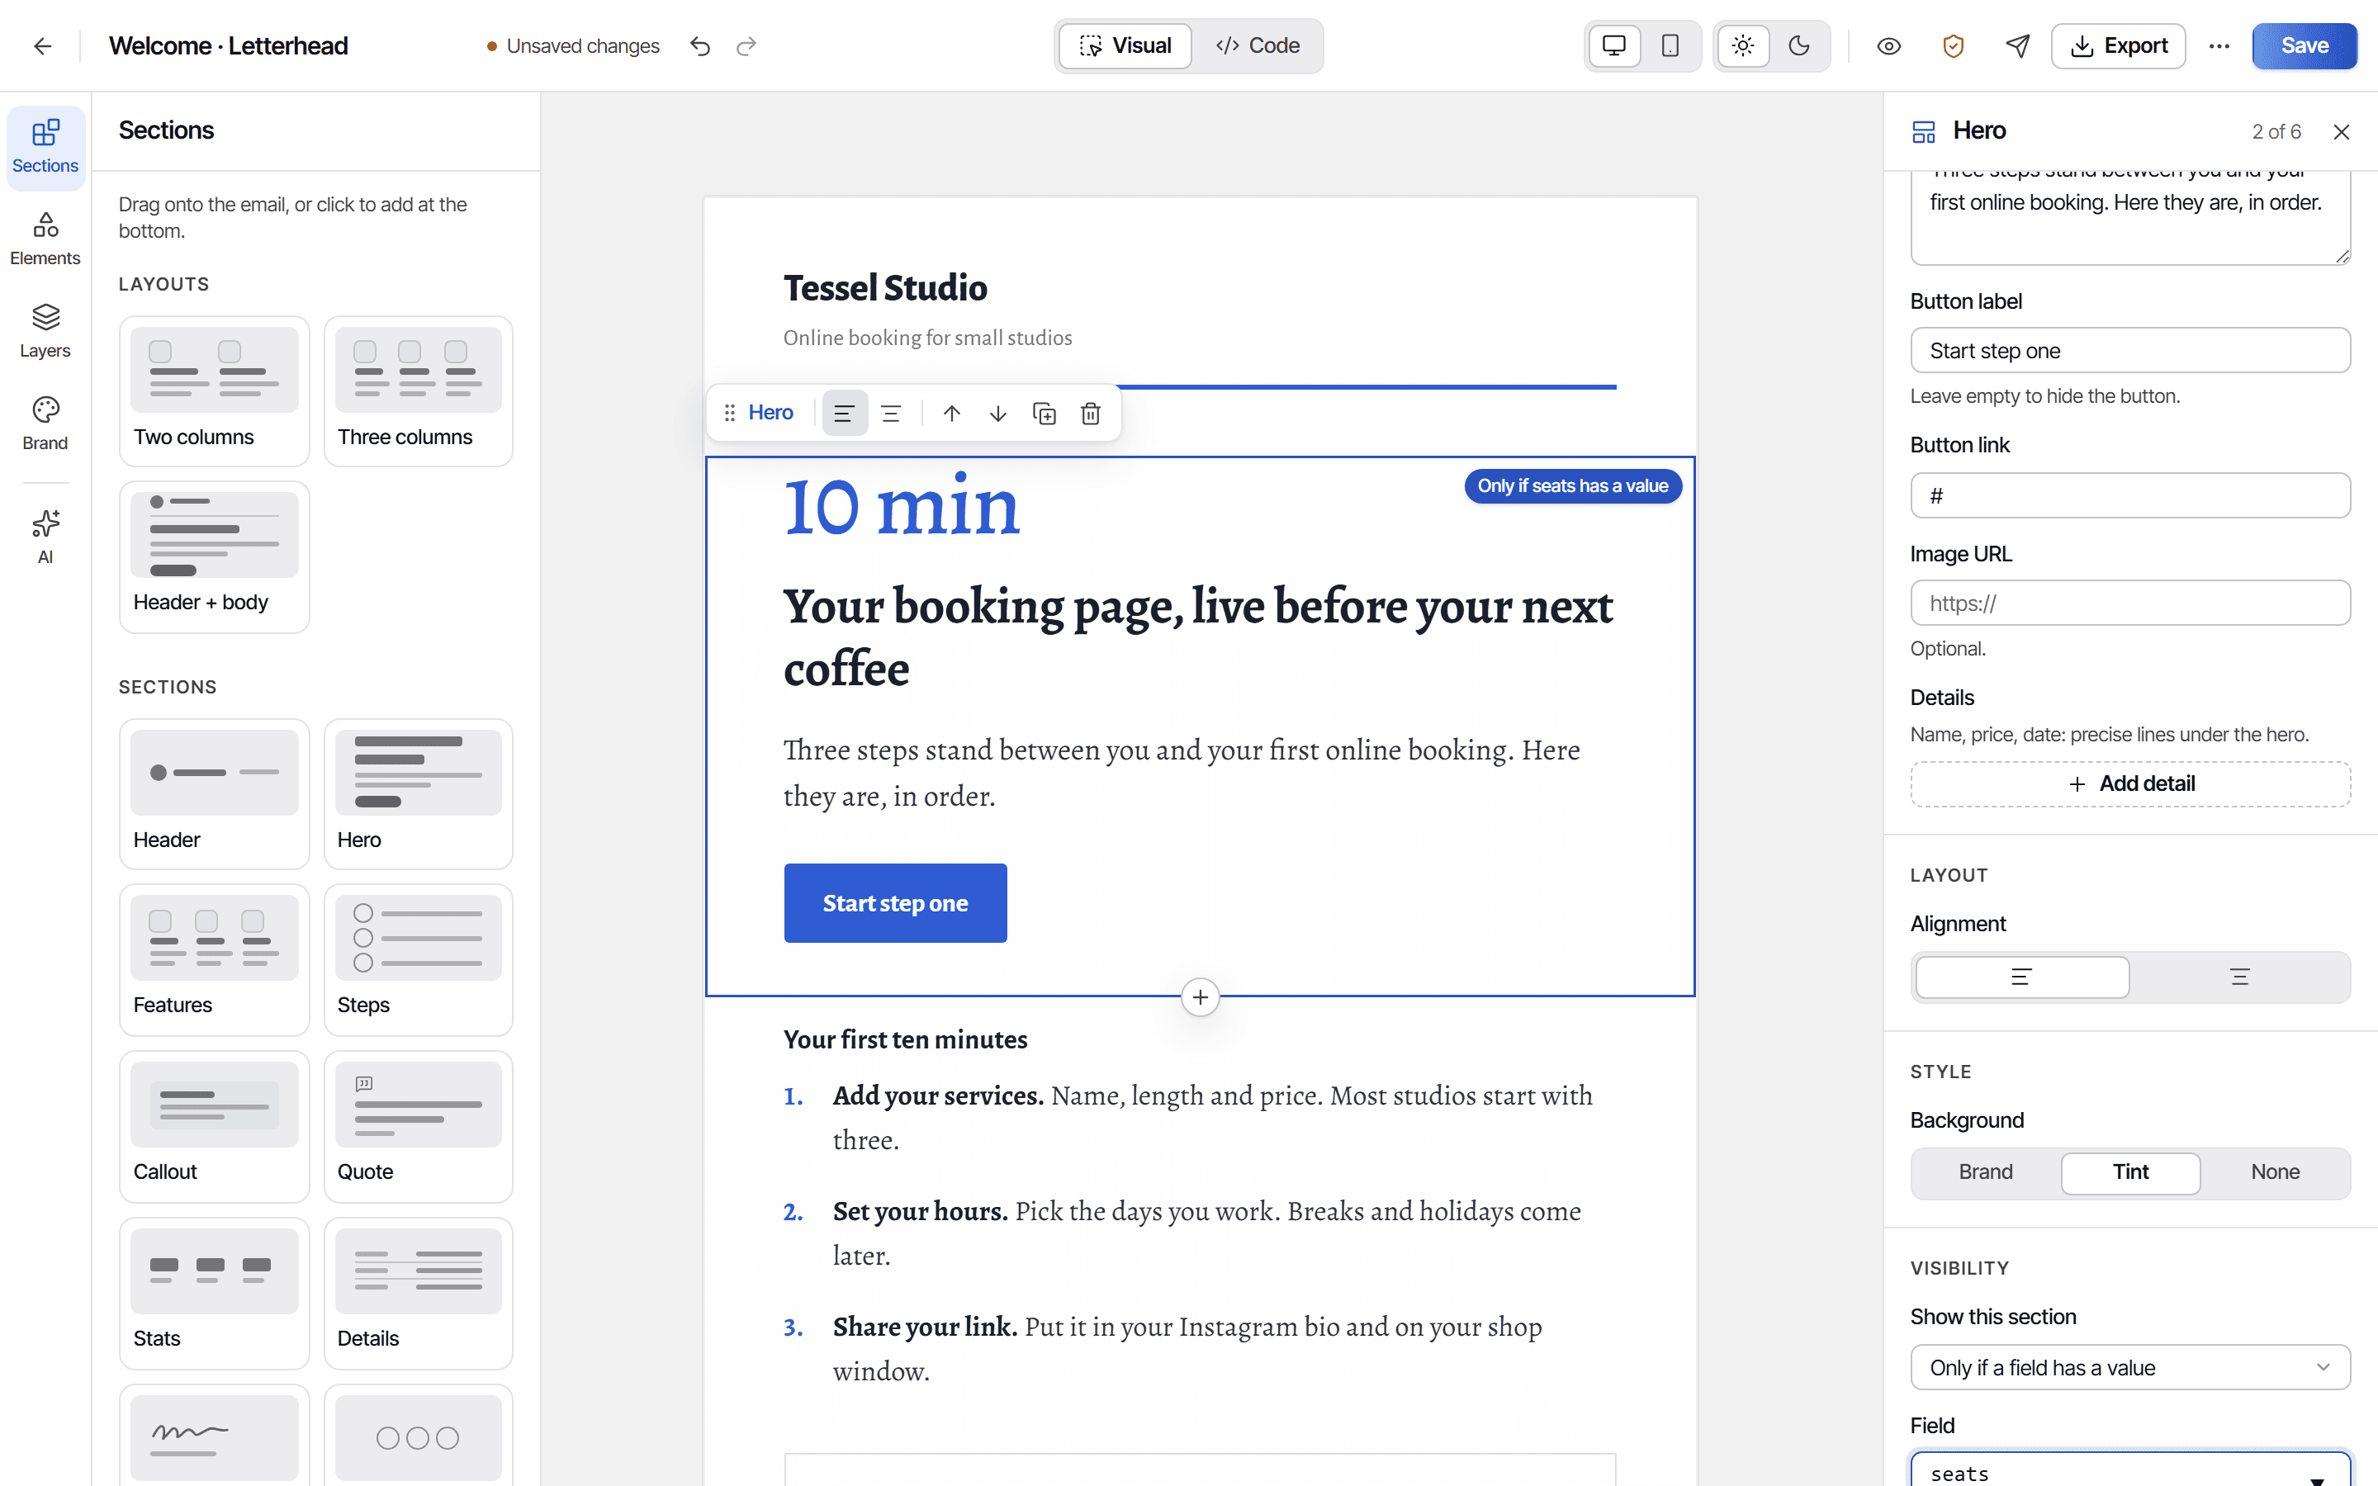Add the Two columns layout
This screenshot has width=2378, height=1486.
[x=214, y=390]
